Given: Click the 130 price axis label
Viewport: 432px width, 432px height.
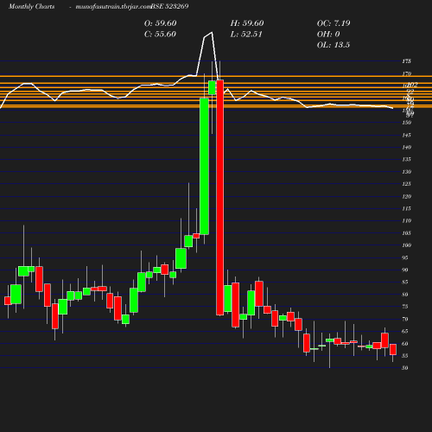Looking at the screenshot, I should tap(406, 172).
